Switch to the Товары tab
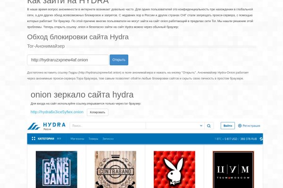Viewport: 283px width, 188px height. click(x=93, y=139)
